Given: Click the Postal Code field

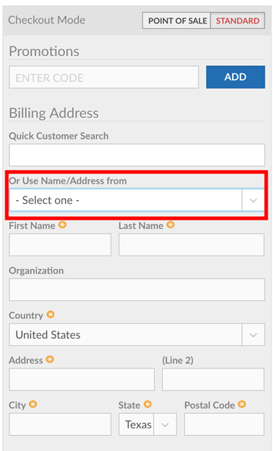Looking at the screenshot, I should click(x=224, y=424).
